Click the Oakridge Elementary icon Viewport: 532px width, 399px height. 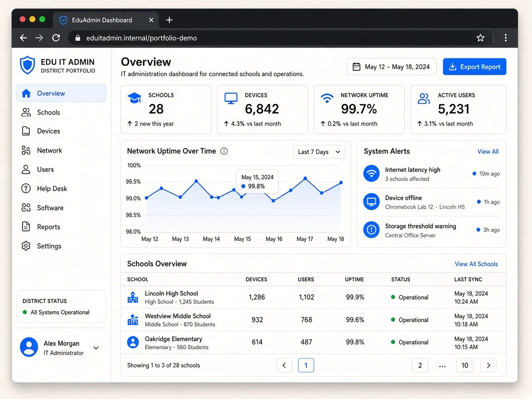click(133, 342)
